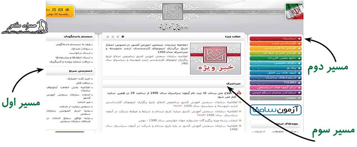Click the سراسری news section heading
This screenshot has width=357, height=147.
click(233, 84)
